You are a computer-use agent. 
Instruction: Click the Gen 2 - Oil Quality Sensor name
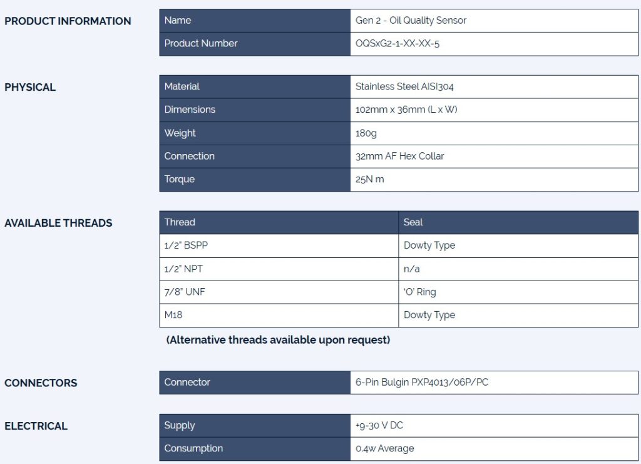click(x=411, y=21)
